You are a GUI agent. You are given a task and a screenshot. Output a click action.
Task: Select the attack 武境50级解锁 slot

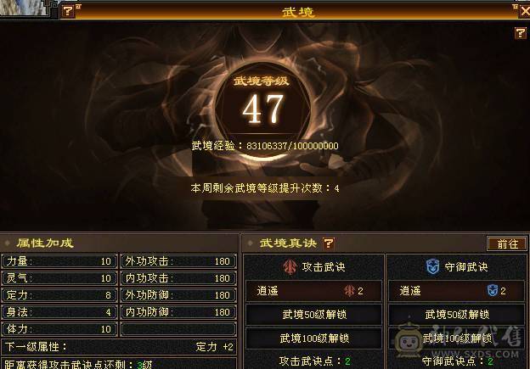click(x=314, y=315)
